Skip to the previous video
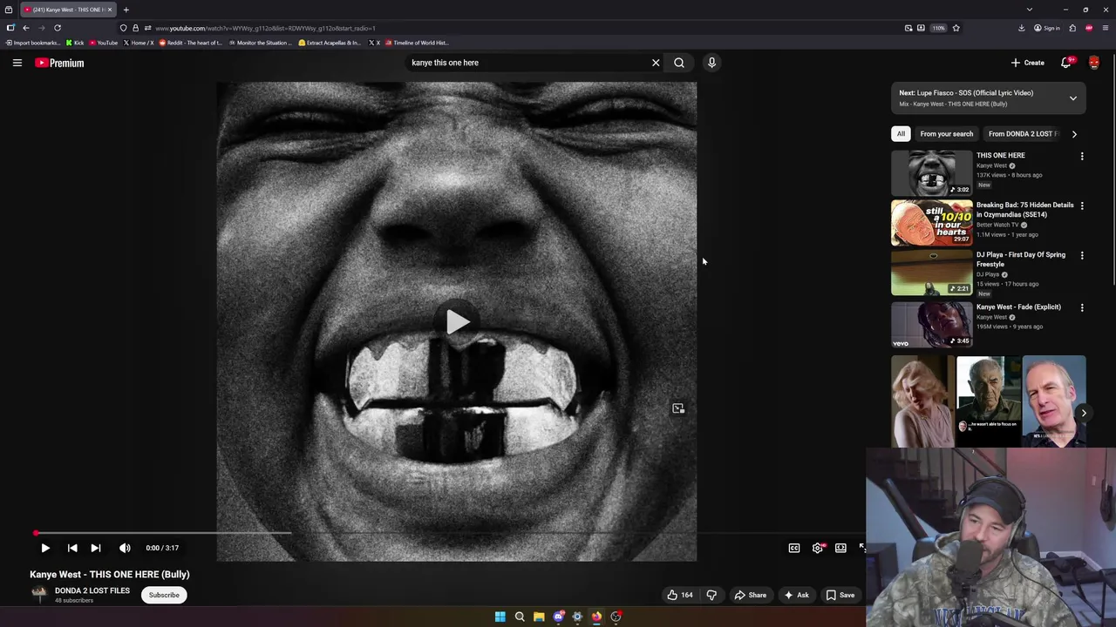 [72, 548]
